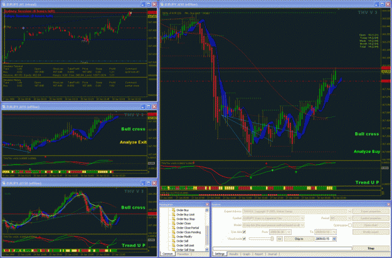Maximize the EURJPY,M30 chart window
Viewport: 392px width, 258px height.
pyautogui.click(x=382, y=4)
